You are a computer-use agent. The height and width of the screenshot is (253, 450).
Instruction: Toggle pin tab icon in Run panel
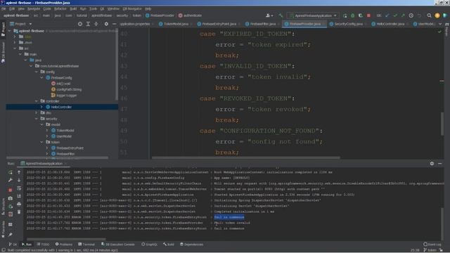[x=11, y=235]
